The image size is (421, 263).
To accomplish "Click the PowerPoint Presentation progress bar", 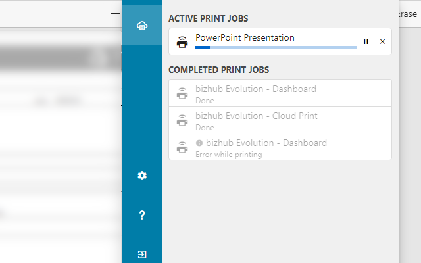I will [x=275, y=47].
